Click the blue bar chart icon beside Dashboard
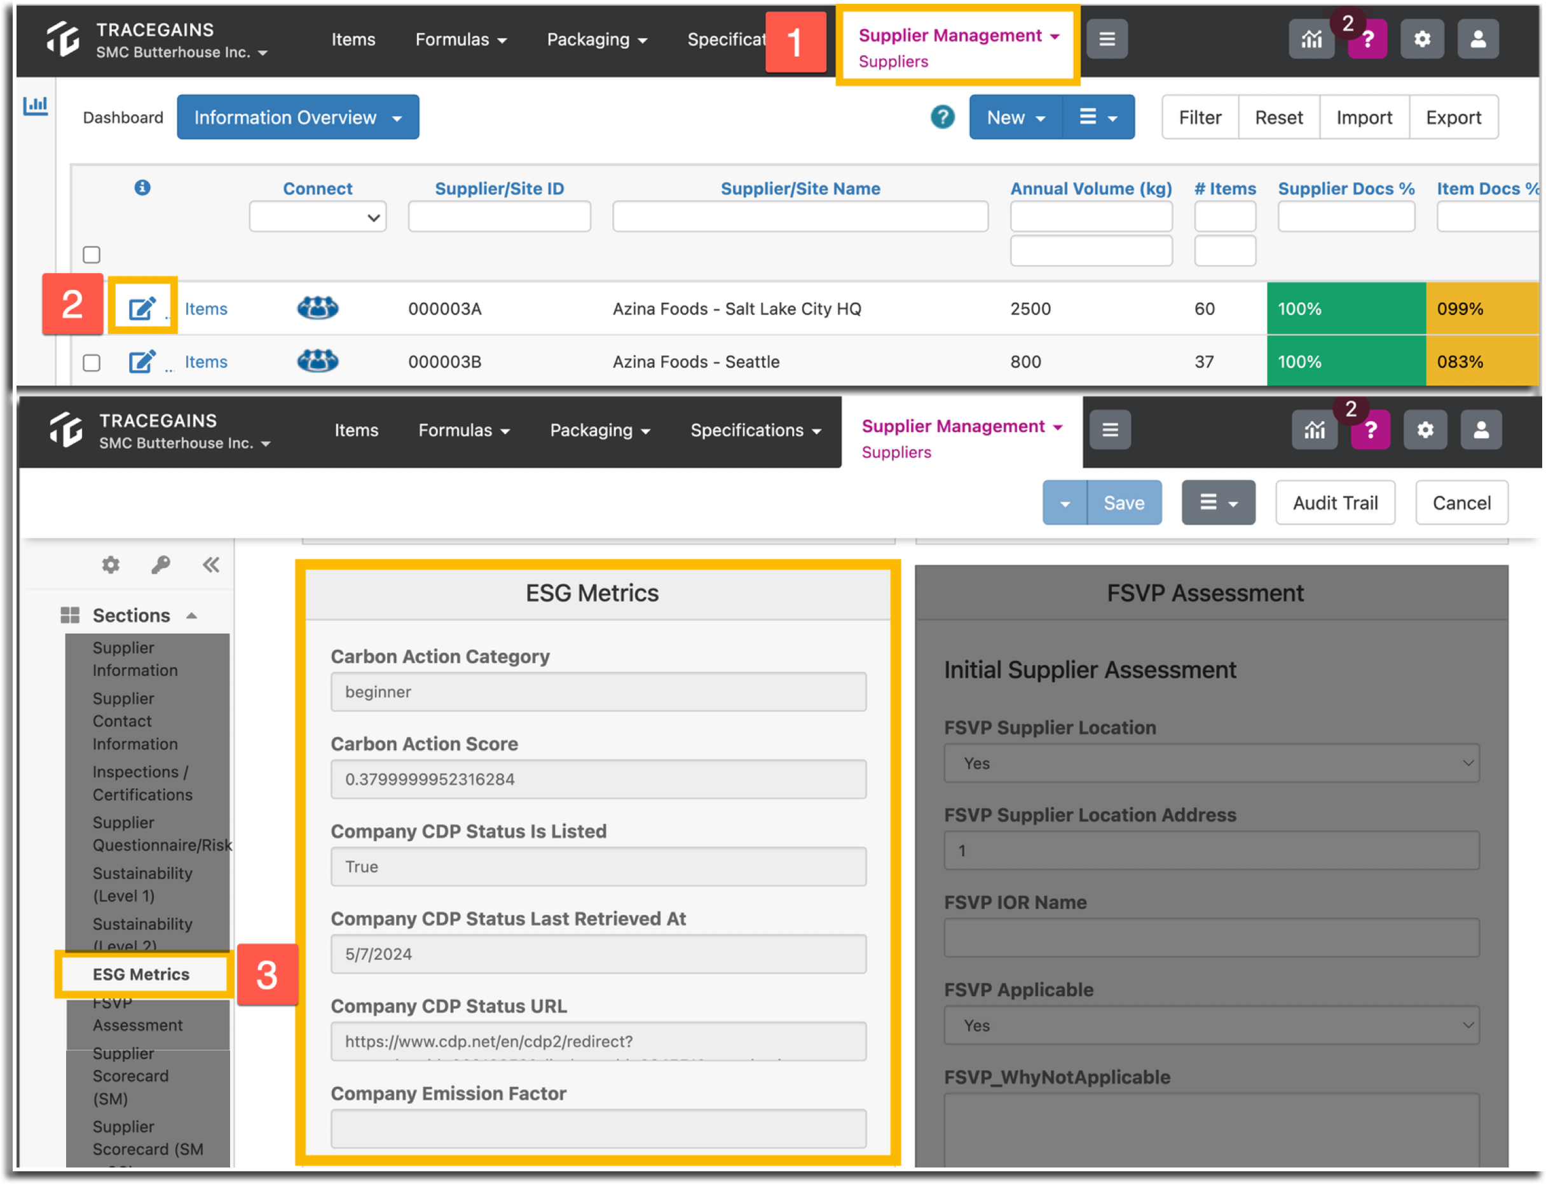 (x=35, y=105)
